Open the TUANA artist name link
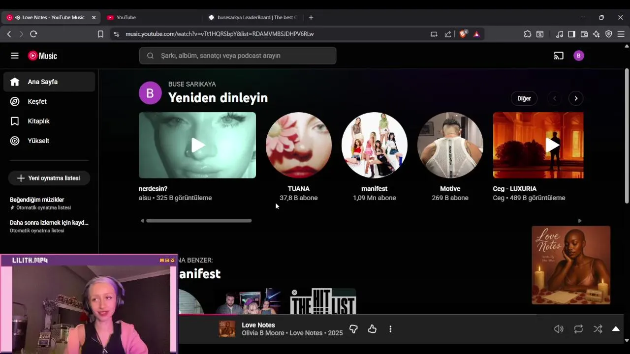Viewport: 630px width, 354px height. click(299, 189)
